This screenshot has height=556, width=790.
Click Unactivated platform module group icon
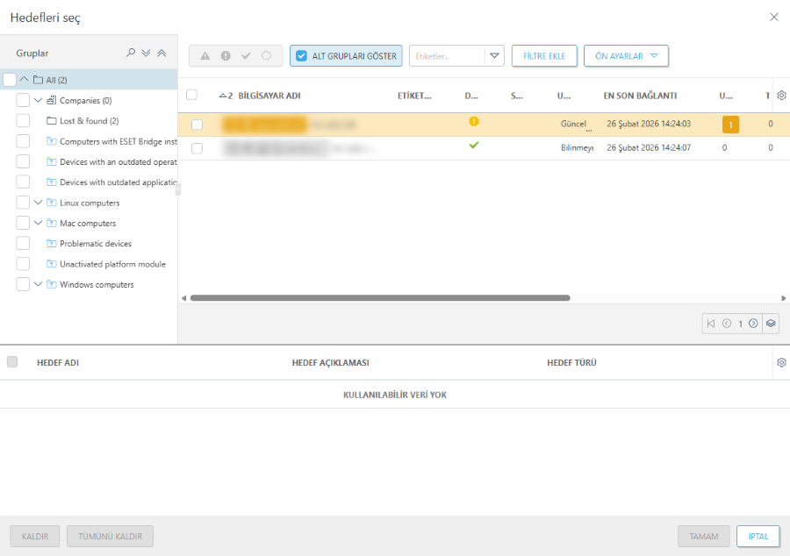pyautogui.click(x=52, y=264)
